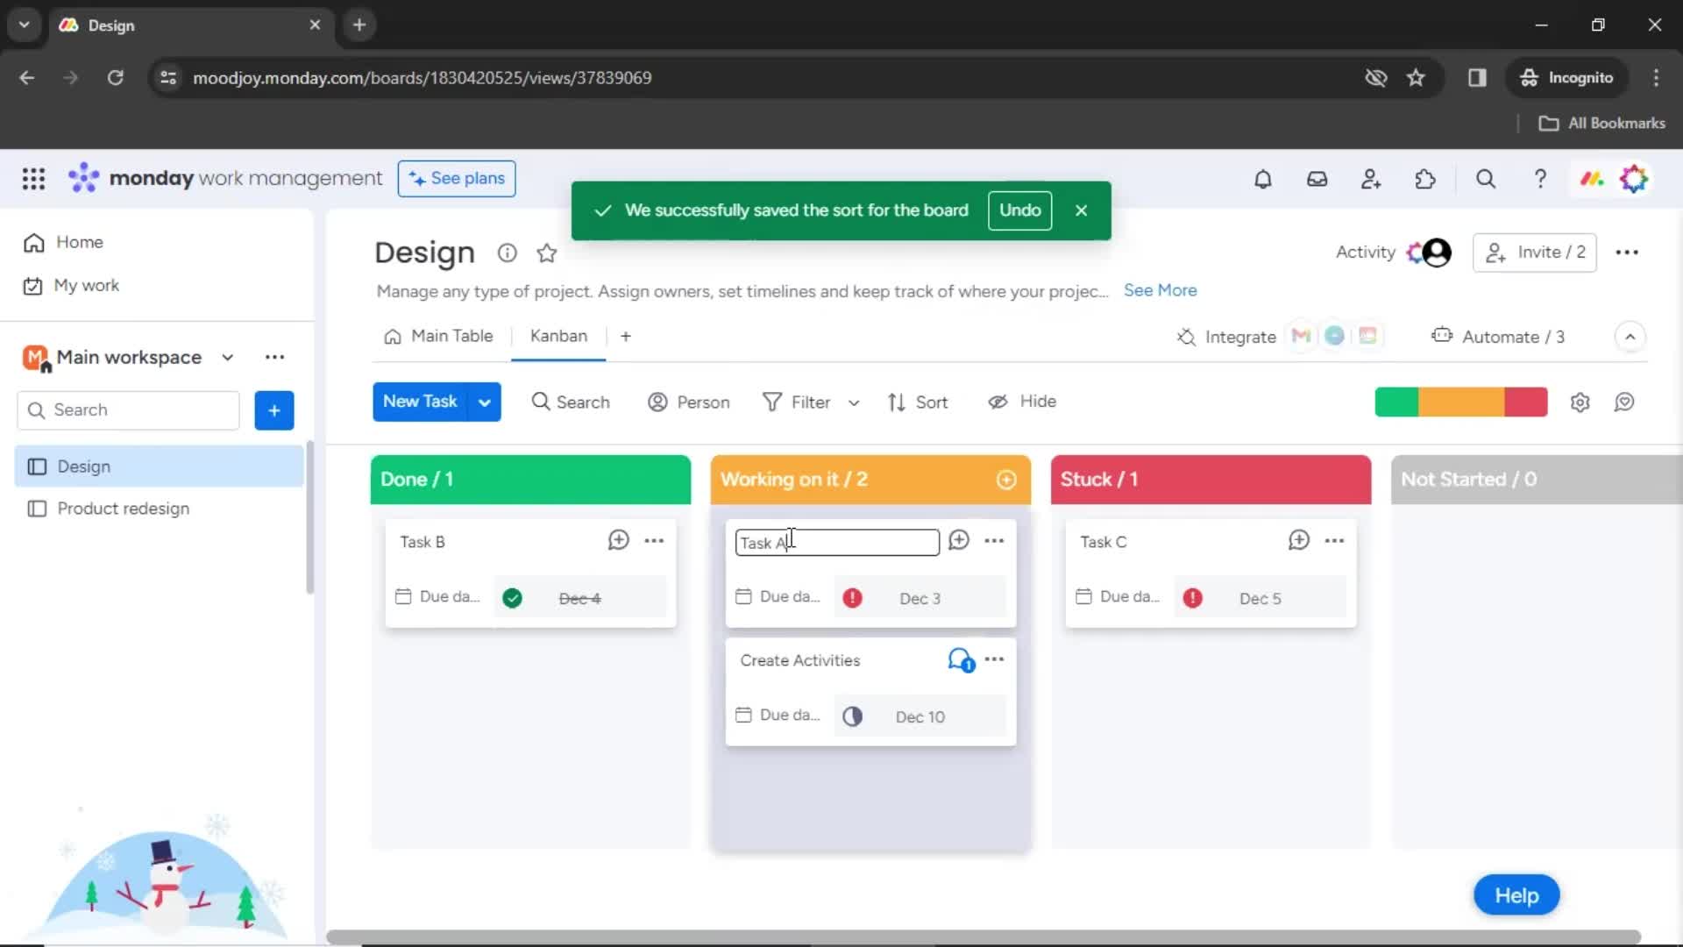Undo the saved sort
The height and width of the screenshot is (947, 1683).
click(x=1019, y=210)
